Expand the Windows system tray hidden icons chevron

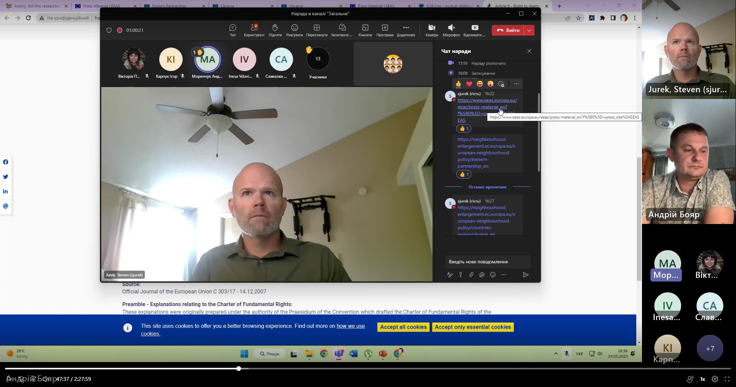pyautogui.click(x=556, y=354)
